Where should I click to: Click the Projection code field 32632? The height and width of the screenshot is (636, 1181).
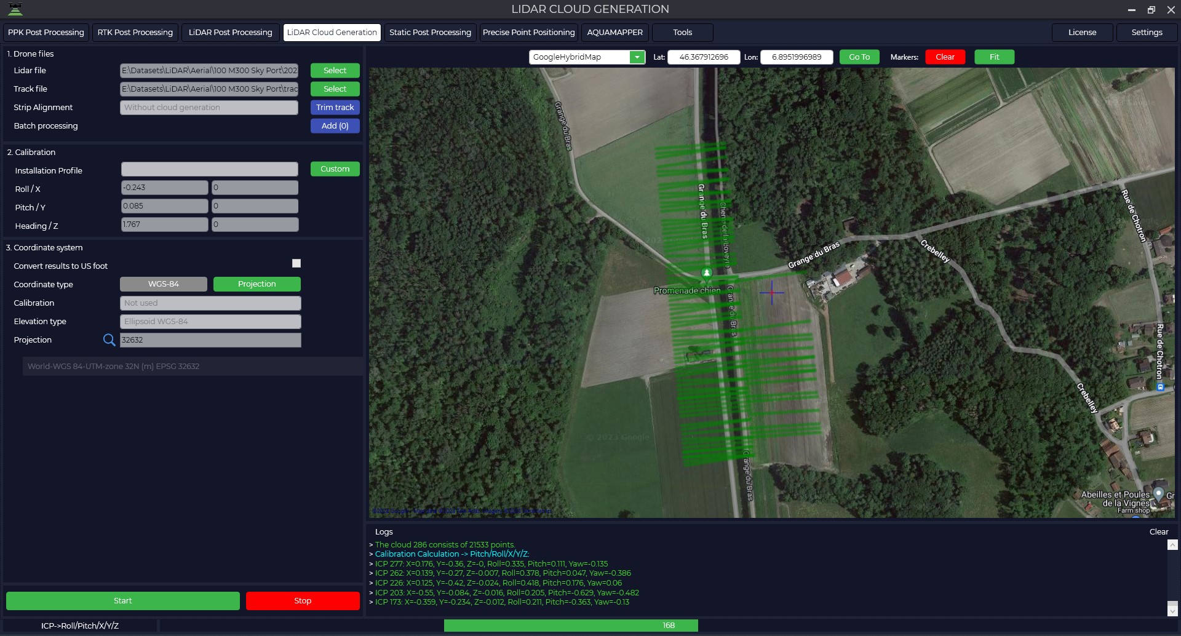[210, 340]
